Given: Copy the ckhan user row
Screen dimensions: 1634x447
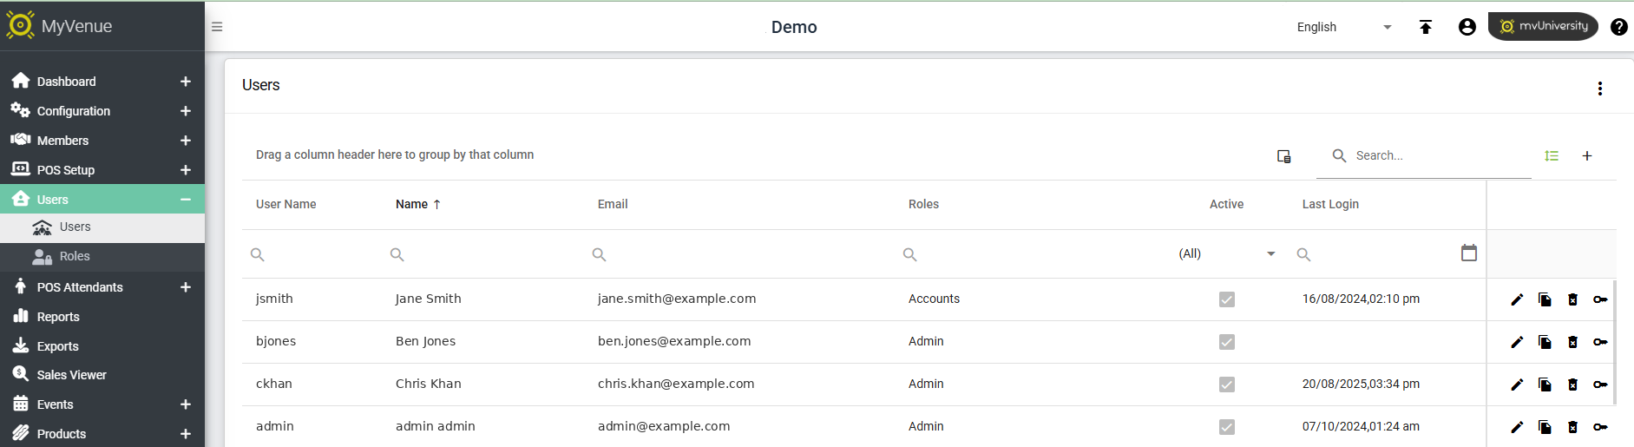Looking at the screenshot, I should pyautogui.click(x=1545, y=385).
